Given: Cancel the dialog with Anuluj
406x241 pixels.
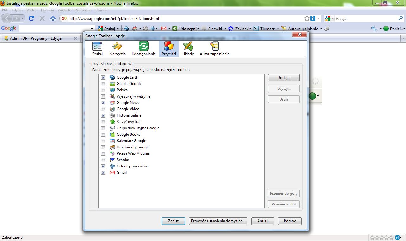Looking at the screenshot, I should (263, 221).
